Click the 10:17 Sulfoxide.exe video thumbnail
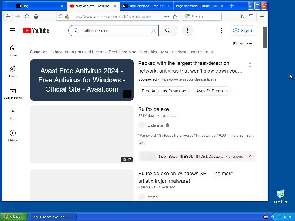This screenshot has width=295, height=221. [x=82, y=134]
